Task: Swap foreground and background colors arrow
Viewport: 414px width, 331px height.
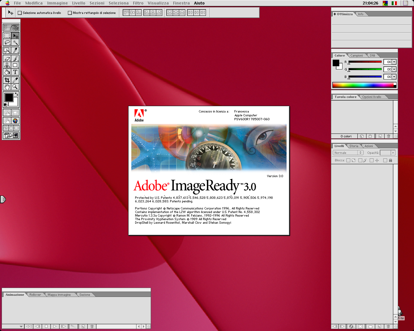Action: pyautogui.click(x=16, y=94)
